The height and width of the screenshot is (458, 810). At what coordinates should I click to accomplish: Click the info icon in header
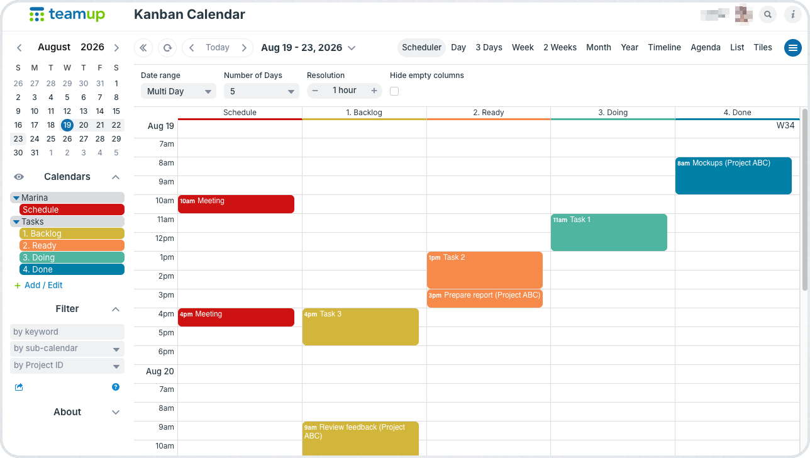click(792, 14)
